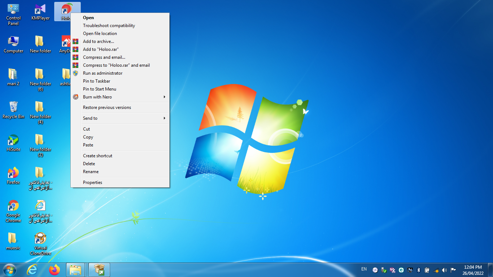The image size is (493, 277).
Task: Launch Internet Explorer from the taskbar
Action: 32,270
